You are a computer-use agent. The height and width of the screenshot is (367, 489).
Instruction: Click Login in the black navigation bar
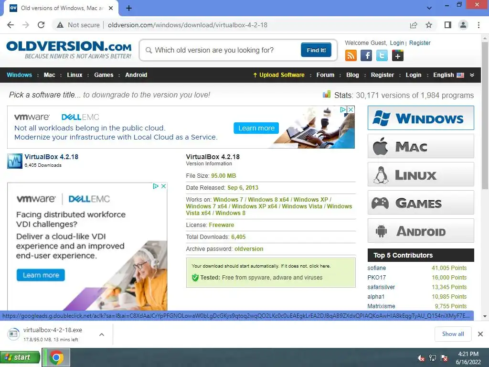pyautogui.click(x=413, y=75)
